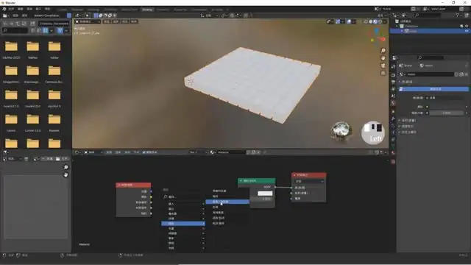471x265 pixels.
Task: Click the viewport zoom magnifier gizmo
Action: [383, 51]
